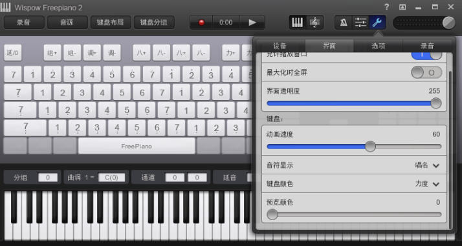This screenshot has height=246, width=462.
Task: Toggle the 允许缩放窗口 switch
Action: 426,55
